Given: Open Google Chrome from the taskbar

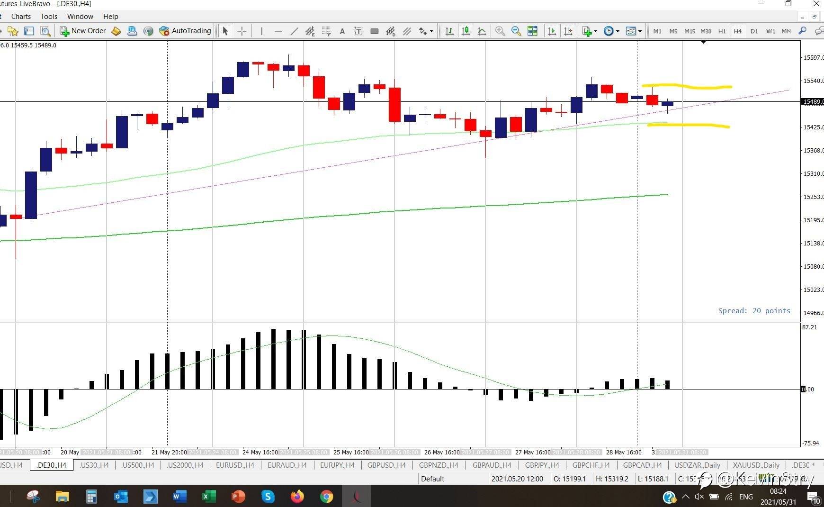Looking at the screenshot, I should pos(326,496).
